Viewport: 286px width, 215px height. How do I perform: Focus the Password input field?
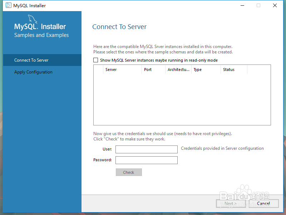point(147,160)
